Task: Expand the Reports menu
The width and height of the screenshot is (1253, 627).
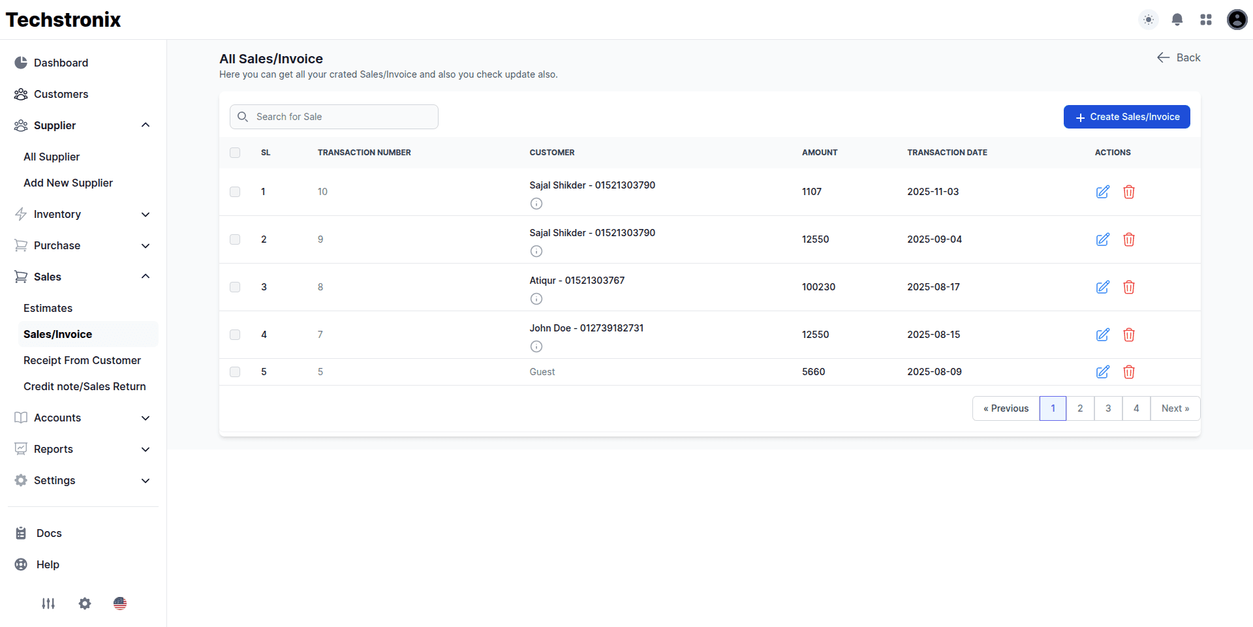Action: coord(54,449)
